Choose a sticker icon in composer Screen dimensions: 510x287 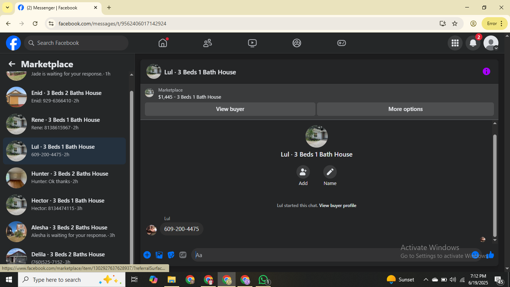click(171, 255)
